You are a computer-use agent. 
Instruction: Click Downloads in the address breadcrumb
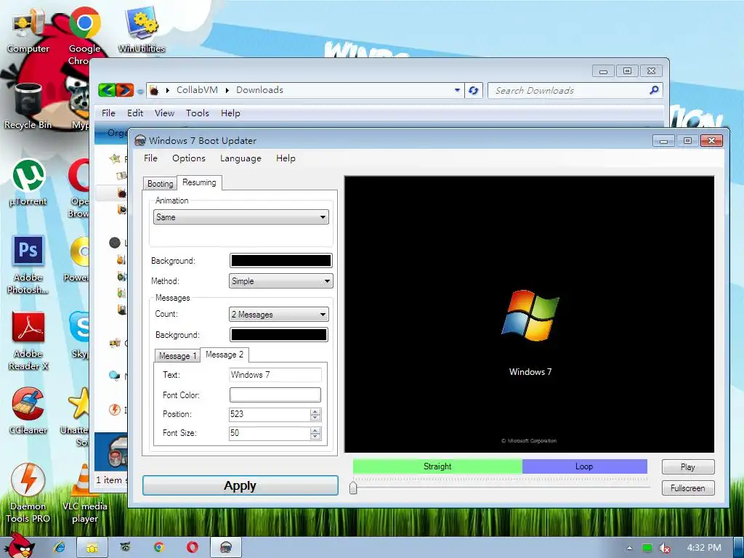click(x=259, y=89)
